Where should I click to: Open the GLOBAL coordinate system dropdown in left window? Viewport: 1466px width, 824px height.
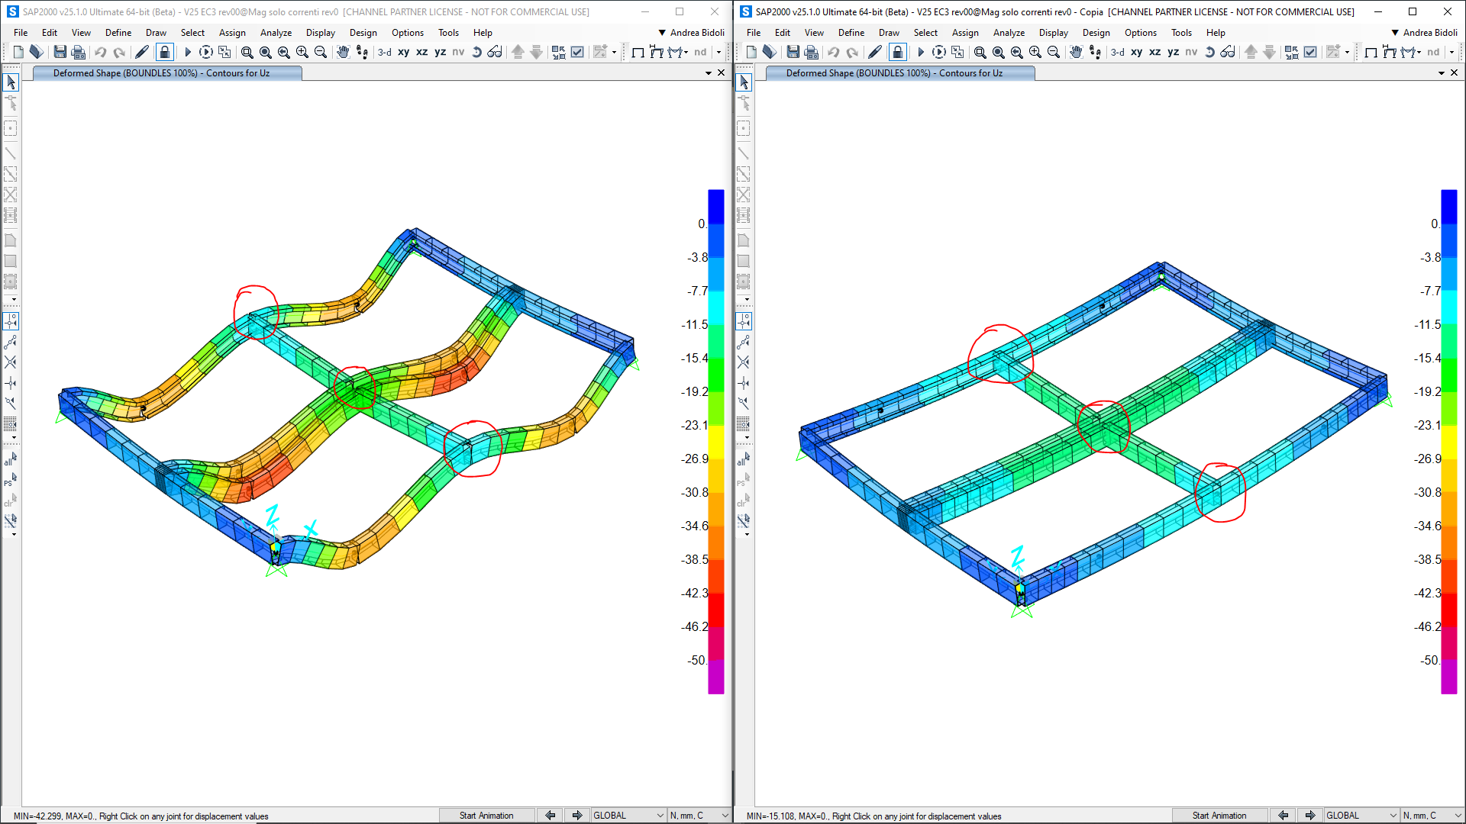coord(628,816)
